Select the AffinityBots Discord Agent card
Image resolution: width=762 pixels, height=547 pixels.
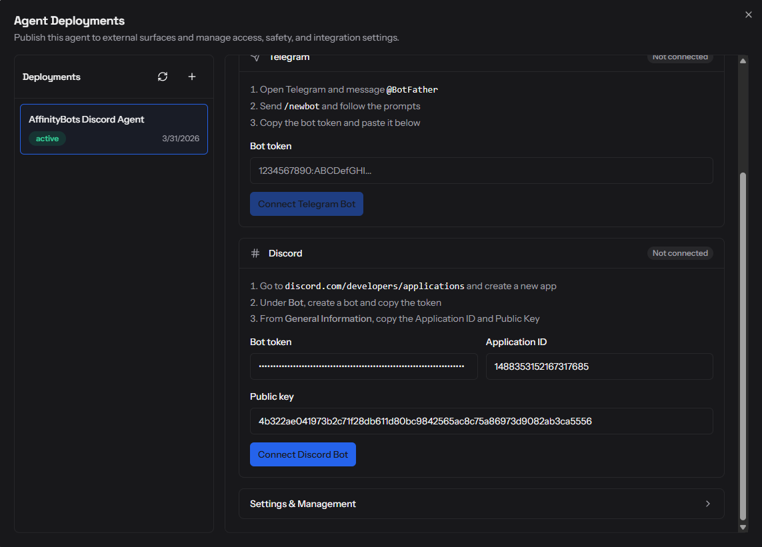point(113,129)
